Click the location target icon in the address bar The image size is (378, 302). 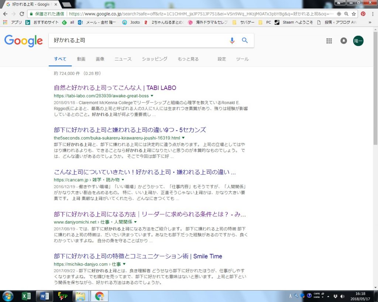point(339,14)
